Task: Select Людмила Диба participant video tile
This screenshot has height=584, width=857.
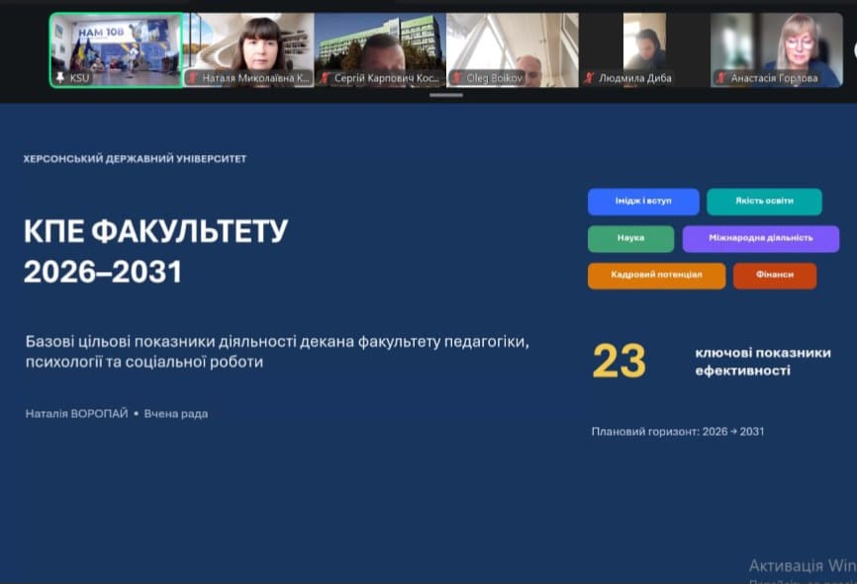Action: click(644, 49)
